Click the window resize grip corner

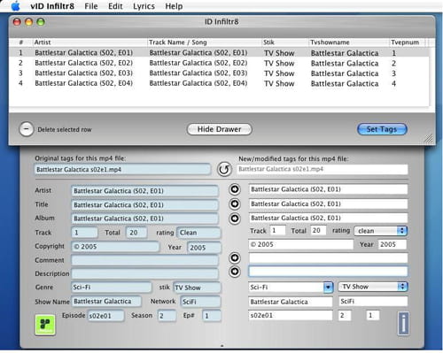pos(429,138)
